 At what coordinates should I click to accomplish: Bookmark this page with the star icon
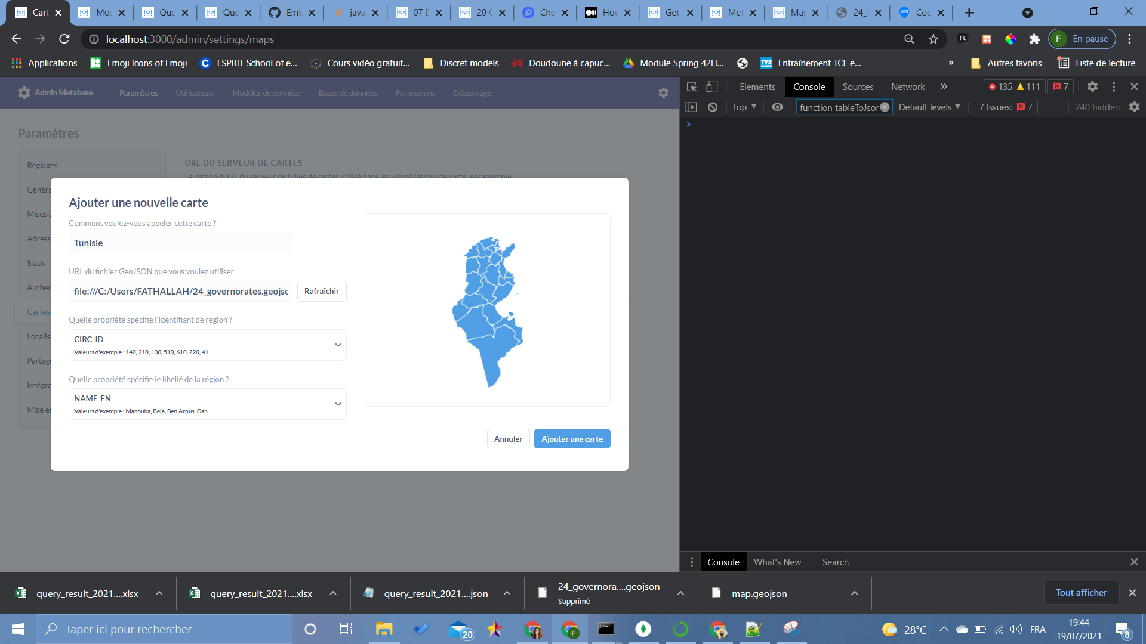pyautogui.click(x=934, y=39)
